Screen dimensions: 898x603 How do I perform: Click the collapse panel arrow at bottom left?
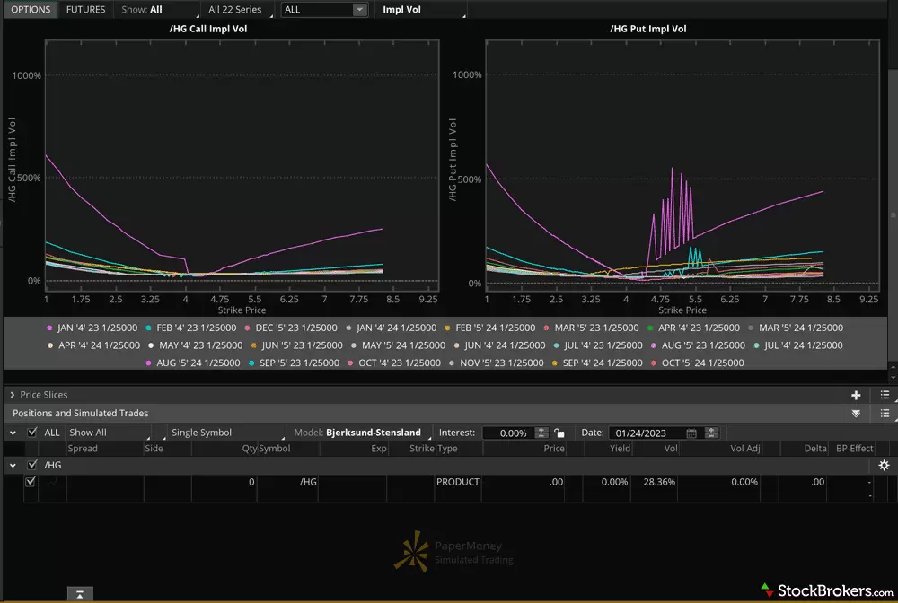click(80, 594)
